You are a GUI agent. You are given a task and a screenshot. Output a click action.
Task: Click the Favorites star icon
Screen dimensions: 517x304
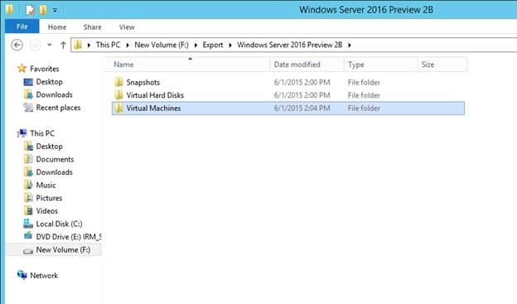pyautogui.click(x=22, y=68)
